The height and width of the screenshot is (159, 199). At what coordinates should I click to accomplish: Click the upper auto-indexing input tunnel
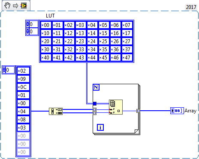(95, 109)
